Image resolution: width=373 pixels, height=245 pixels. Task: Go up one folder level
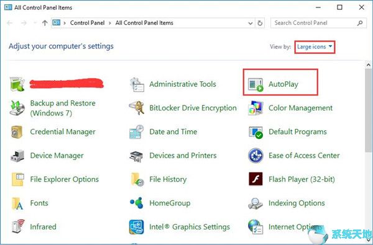[45, 23]
